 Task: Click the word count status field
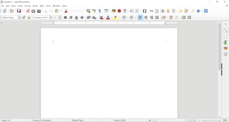(x=42, y=120)
